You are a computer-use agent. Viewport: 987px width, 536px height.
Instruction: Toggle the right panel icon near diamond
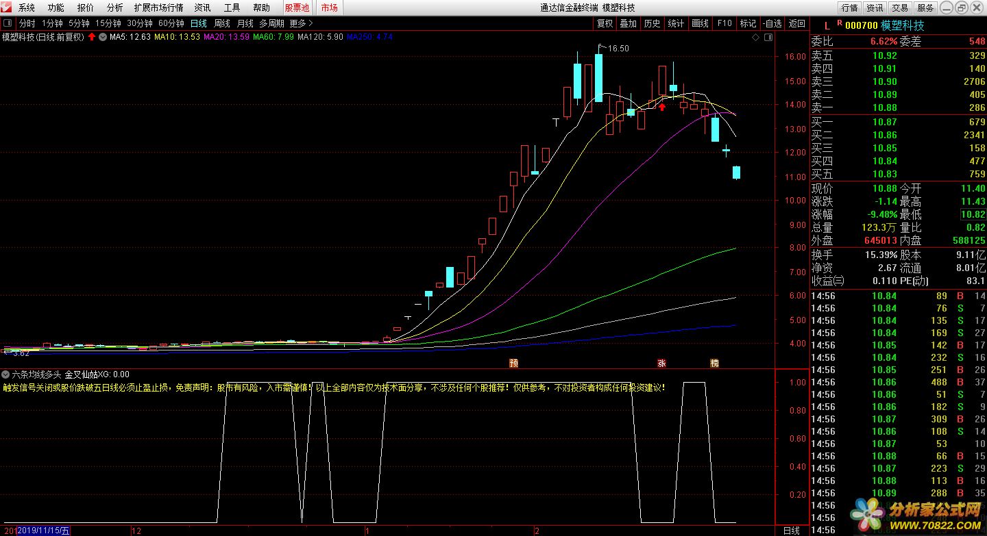[x=767, y=37]
